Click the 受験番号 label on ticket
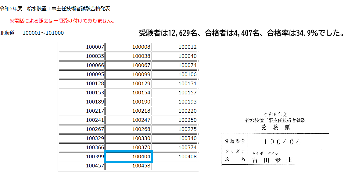Image resolution: width=355 pixels, height=172 pixels. (235, 142)
